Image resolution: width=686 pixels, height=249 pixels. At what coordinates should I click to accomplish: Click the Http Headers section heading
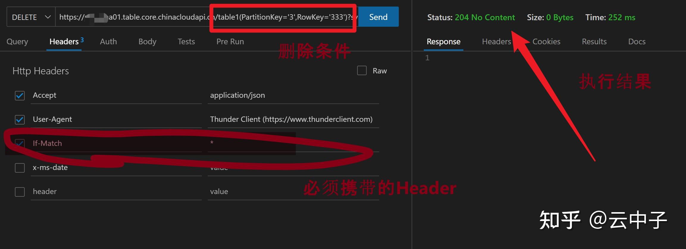pyautogui.click(x=40, y=71)
